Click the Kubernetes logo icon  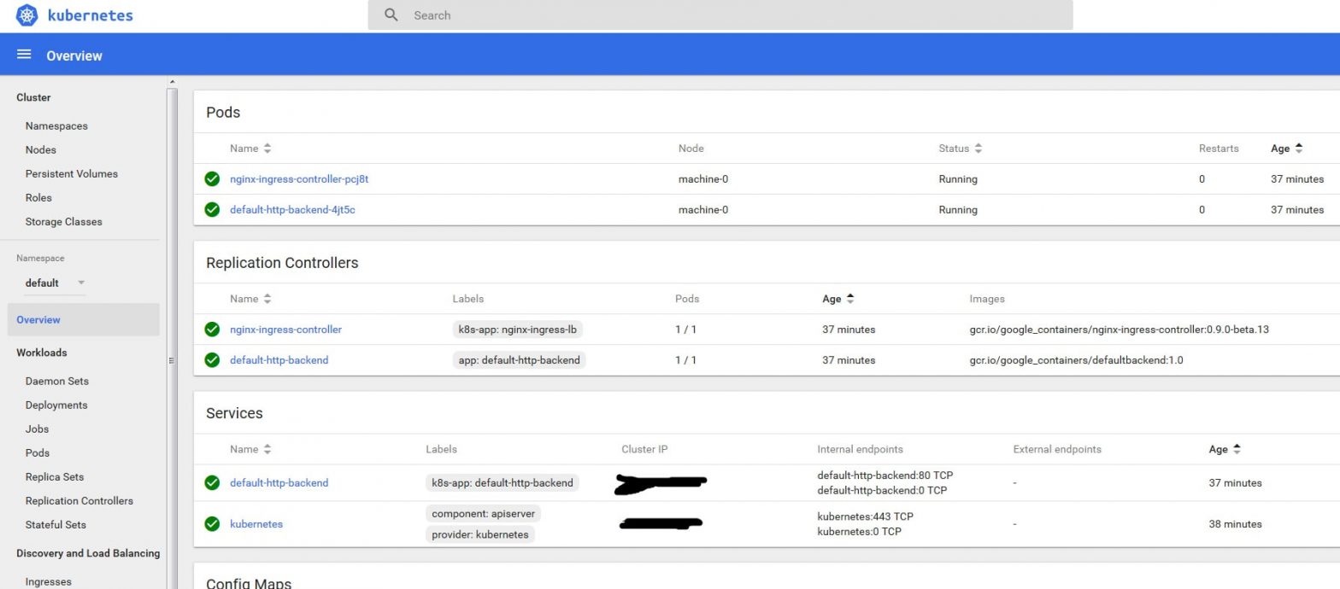[27, 15]
